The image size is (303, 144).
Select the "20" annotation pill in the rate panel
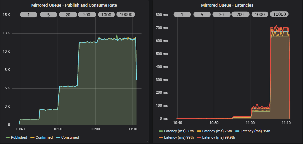[68, 15]
